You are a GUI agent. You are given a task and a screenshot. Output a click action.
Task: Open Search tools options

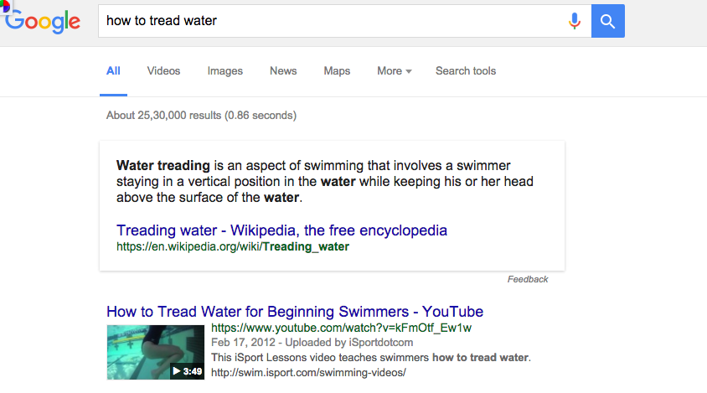pos(466,71)
